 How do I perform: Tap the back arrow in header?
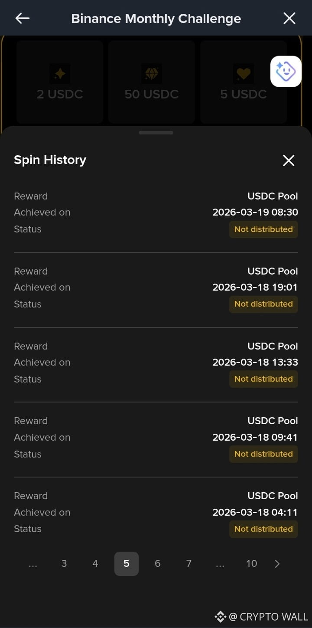point(23,18)
